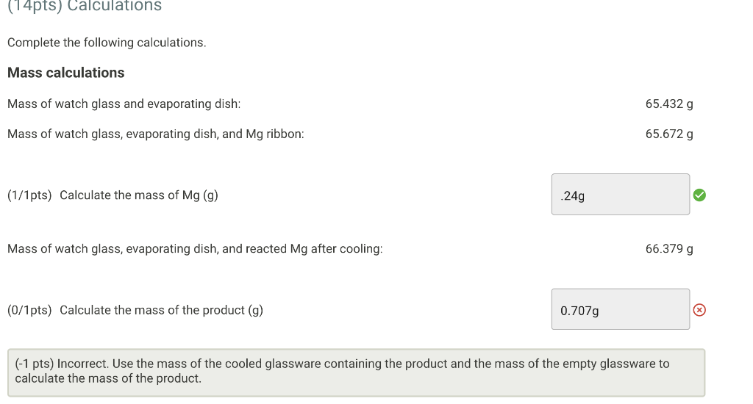Click the '.24g' answer text

pyautogui.click(x=572, y=196)
